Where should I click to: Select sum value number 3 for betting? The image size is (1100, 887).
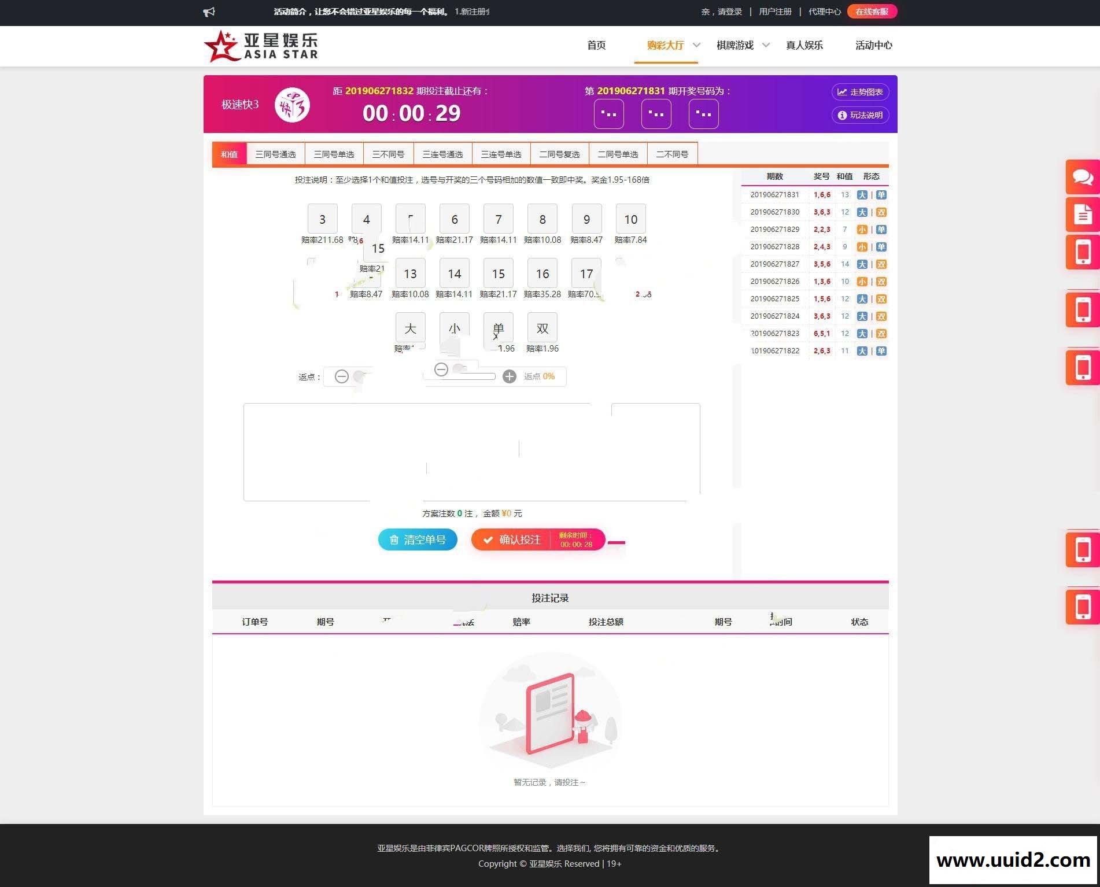(x=322, y=219)
